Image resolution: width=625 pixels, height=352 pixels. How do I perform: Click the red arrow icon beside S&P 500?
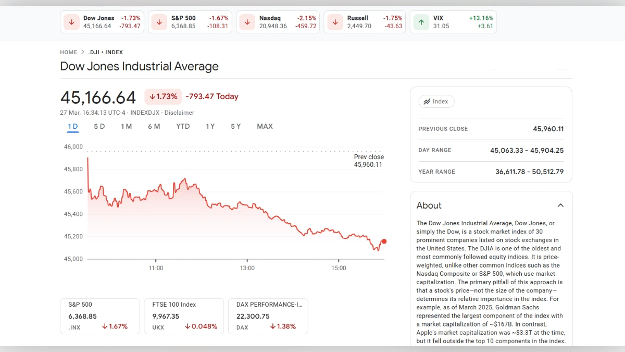[159, 22]
